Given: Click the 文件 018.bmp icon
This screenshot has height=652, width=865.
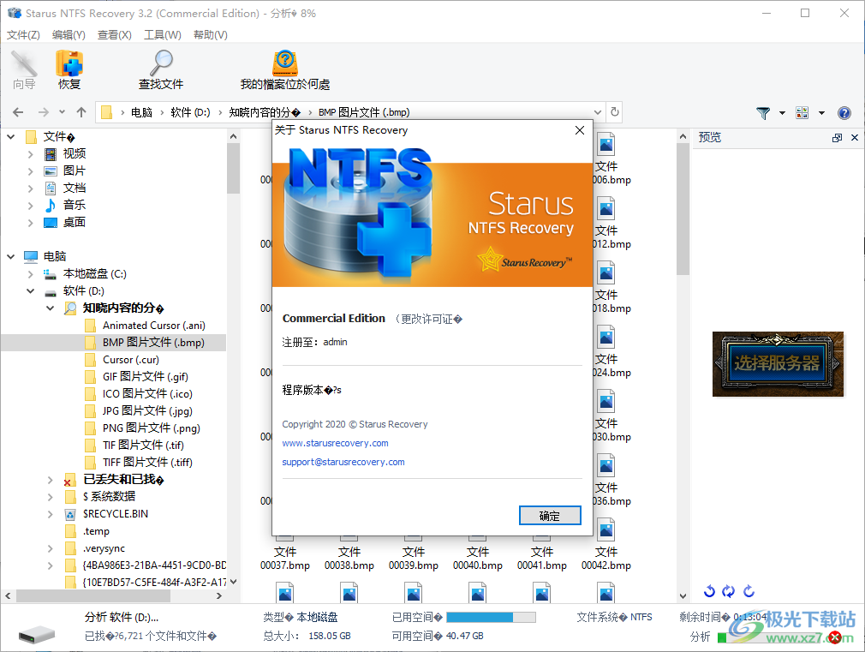Looking at the screenshot, I should [x=606, y=273].
